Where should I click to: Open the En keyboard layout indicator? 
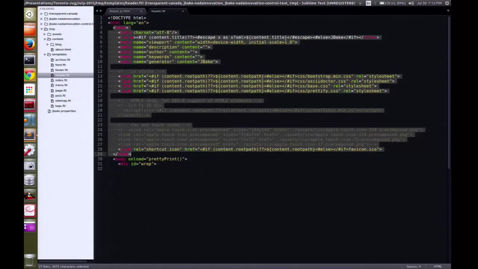(369, 3)
